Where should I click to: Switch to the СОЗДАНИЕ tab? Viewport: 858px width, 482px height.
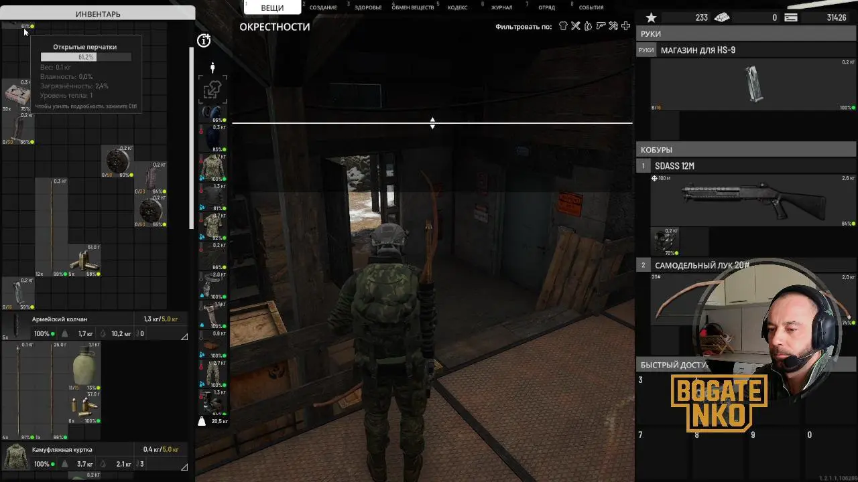pyautogui.click(x=323, y=7)
